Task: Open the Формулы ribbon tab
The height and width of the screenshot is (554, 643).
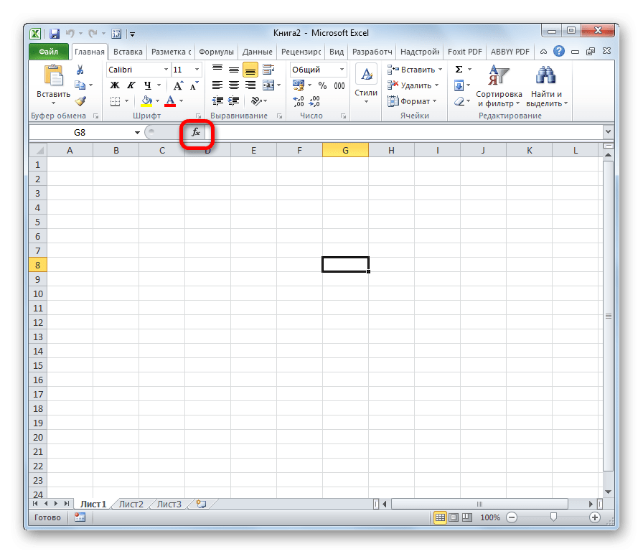Action: tap(216, 52)
